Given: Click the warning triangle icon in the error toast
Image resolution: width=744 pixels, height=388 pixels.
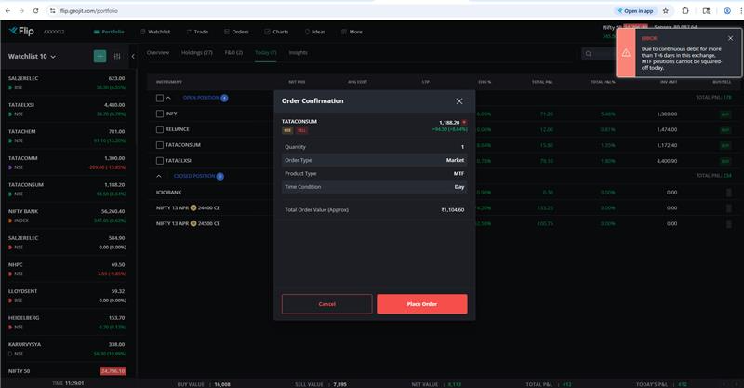Looking at the screenshot, I should (626, 53).
